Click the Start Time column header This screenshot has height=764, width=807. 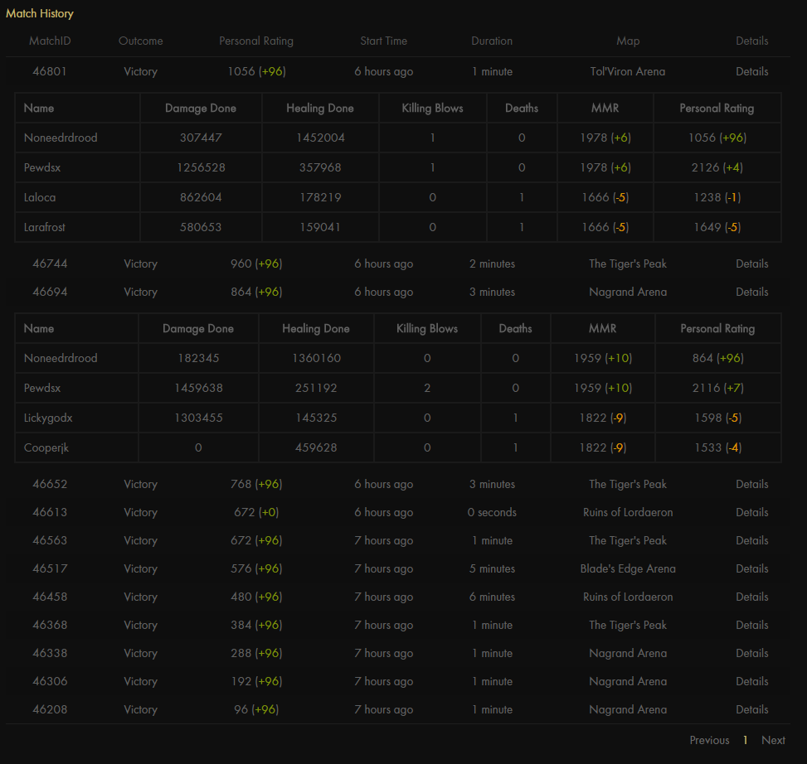(383, 41)
